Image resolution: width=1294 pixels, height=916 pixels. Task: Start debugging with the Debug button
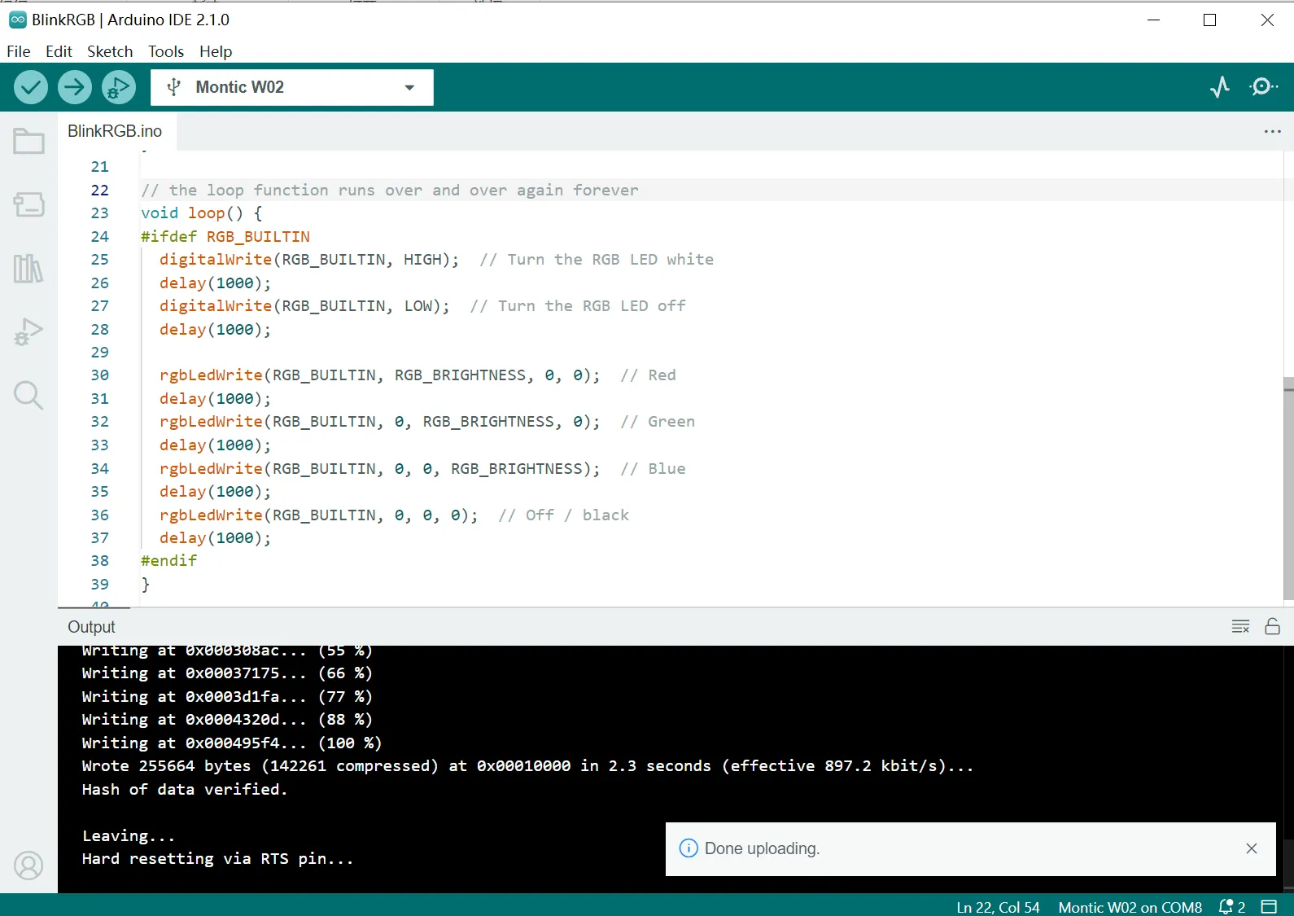pyautogui.click(x=119, y=87)
